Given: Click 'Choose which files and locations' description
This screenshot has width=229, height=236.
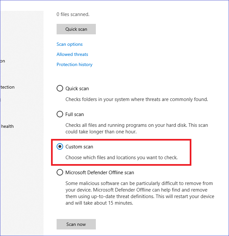Looking at the screenshot, I should (121, 157).
